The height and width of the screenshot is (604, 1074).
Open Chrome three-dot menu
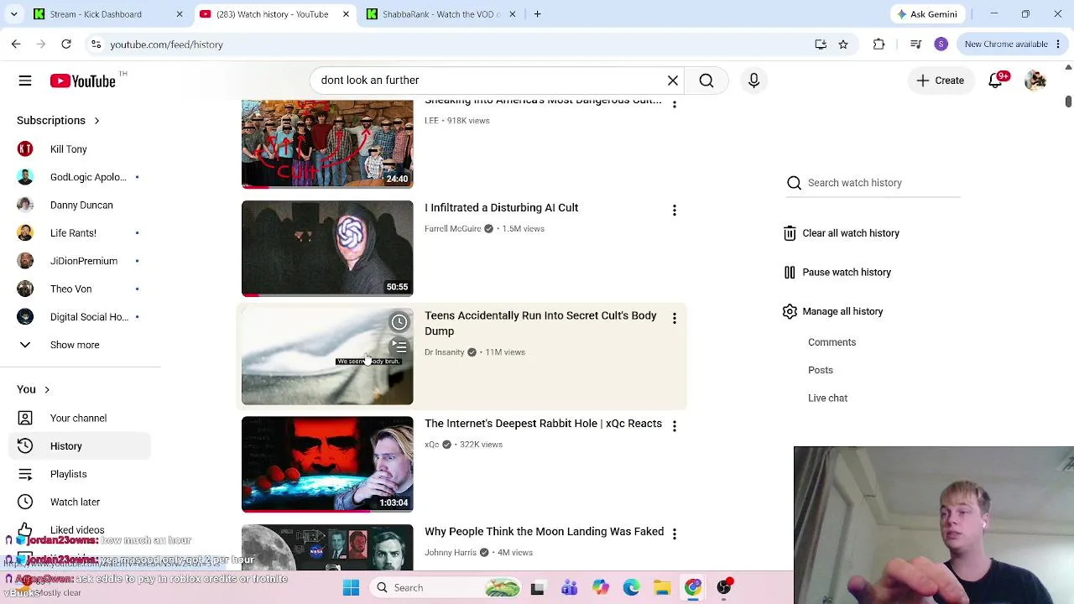click(x=1058, y=44)
